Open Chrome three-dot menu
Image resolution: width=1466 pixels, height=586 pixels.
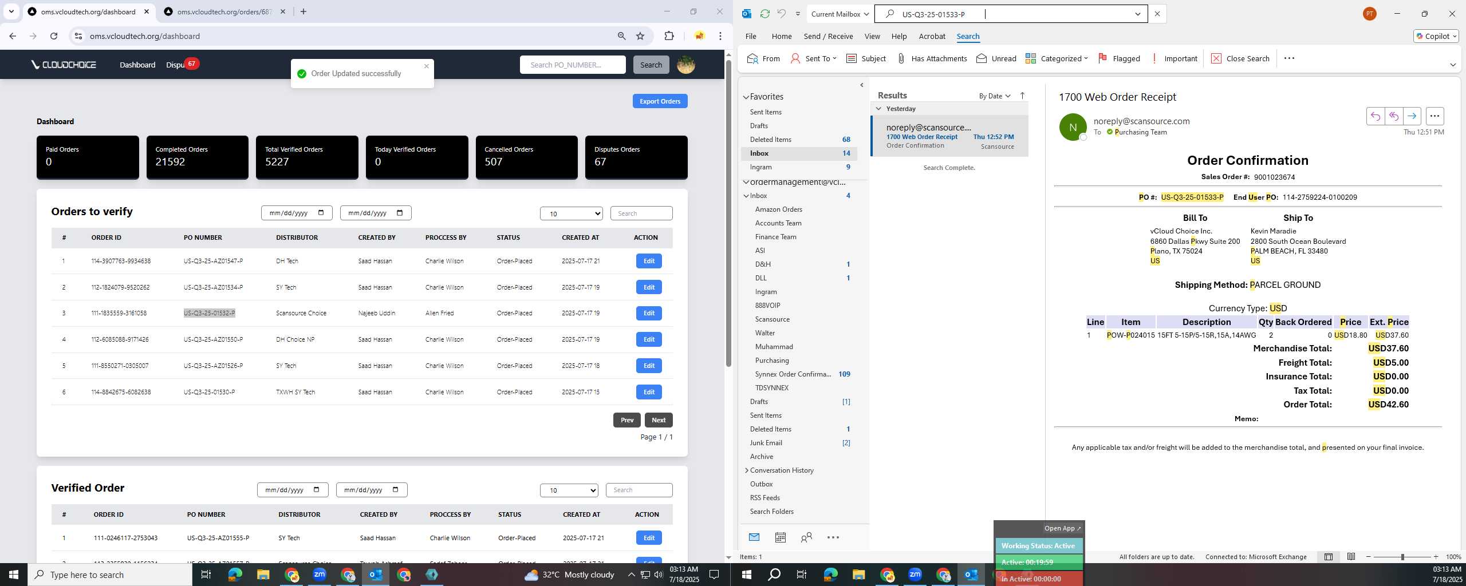[720, 36]
